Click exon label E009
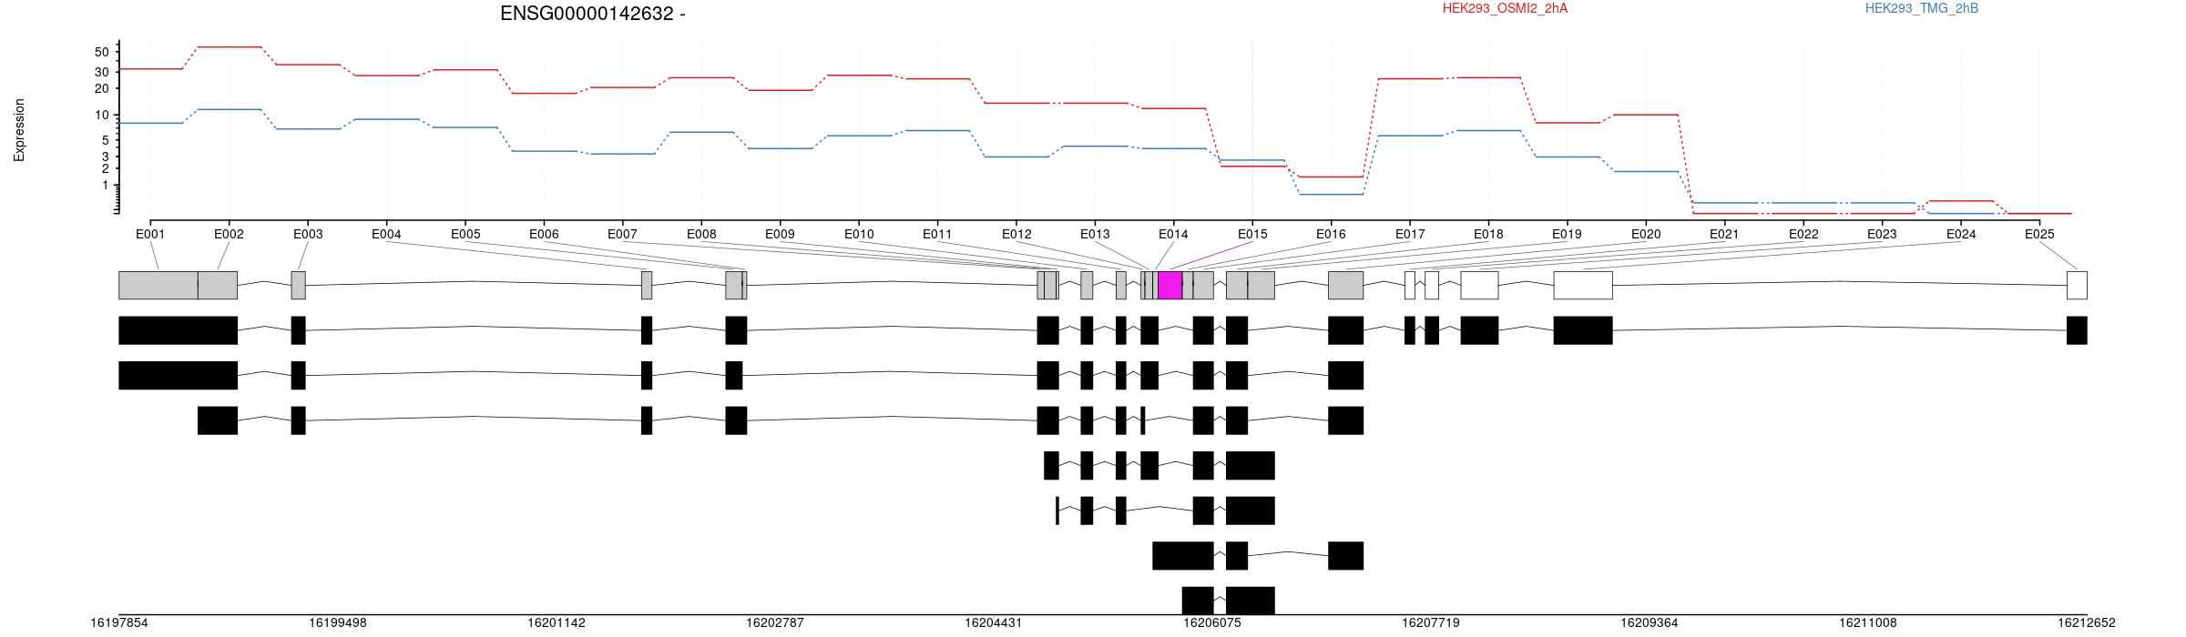The image size is (2186, 637). click(x=780, y=234)
